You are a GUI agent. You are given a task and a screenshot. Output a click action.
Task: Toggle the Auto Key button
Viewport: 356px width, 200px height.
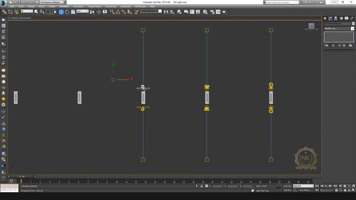coord(287,186)
